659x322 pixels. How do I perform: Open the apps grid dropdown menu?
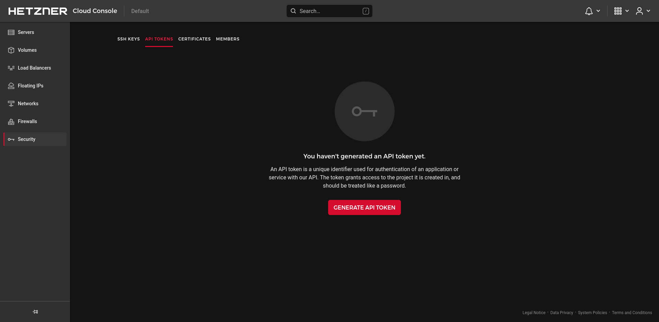click(x=621, y=11)
